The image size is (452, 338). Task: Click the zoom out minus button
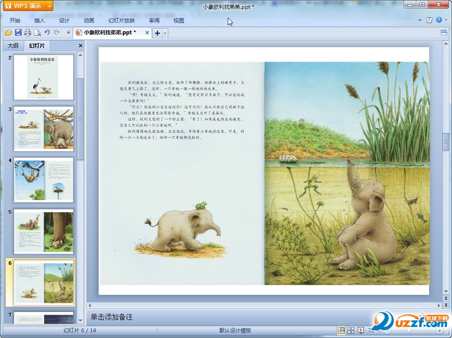[x=388, y=331]
